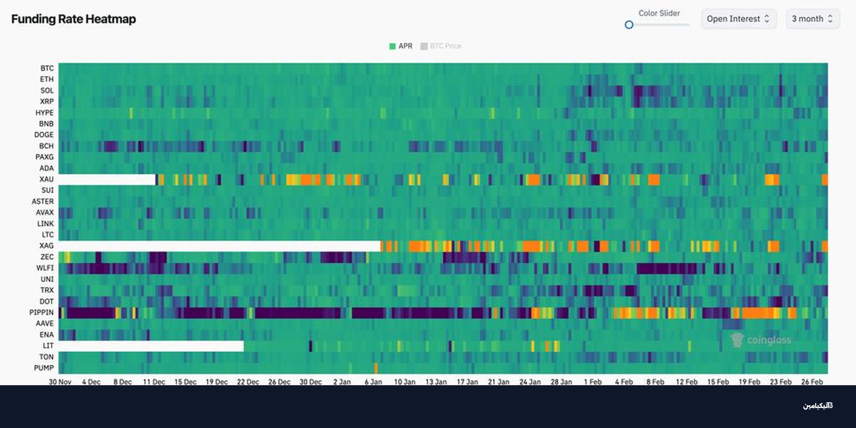Screen dimensions: 856x428
Task: Click the XAG row label
Action: click(46, 246)
